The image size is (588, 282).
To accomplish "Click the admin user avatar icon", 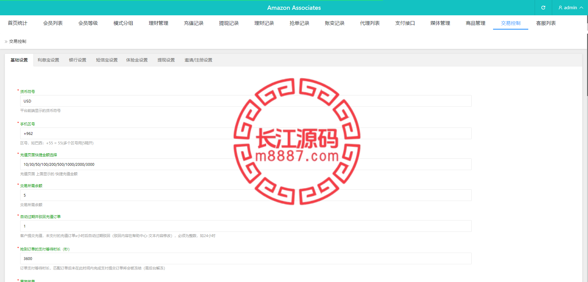I will [x=560, y=8].
